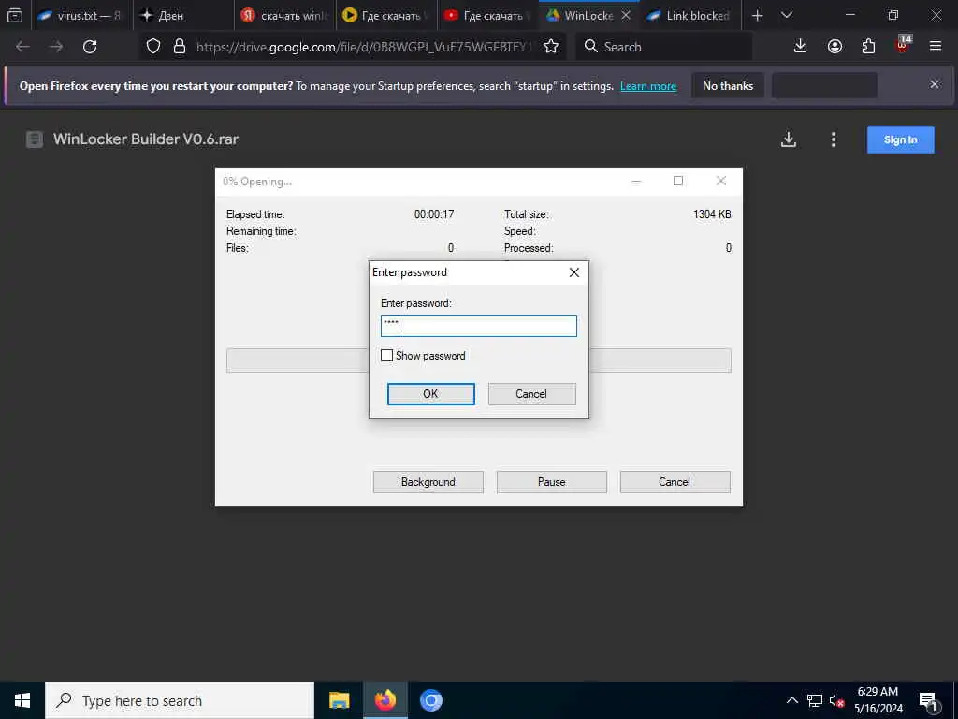This screenshot has height=719, width=958.
Task: Open the Firefox downloads panel
Action: (801, 47)
